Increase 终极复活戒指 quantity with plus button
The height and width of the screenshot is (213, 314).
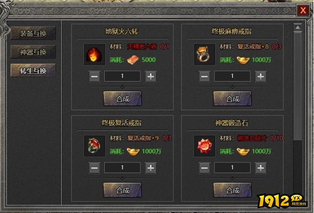(150, 168)
